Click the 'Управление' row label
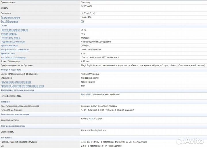 (6, 78)
